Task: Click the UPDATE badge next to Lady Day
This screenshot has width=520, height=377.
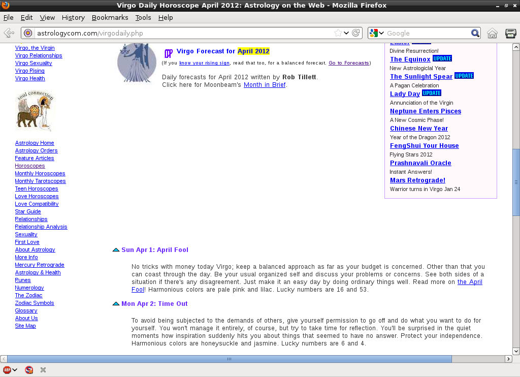Action: (432, 93)
